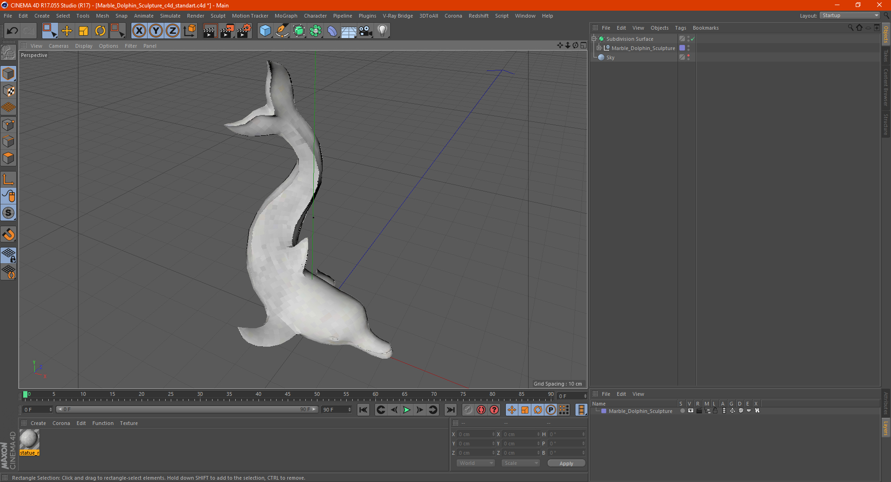Add a Floor environment object

coord(349,31)
